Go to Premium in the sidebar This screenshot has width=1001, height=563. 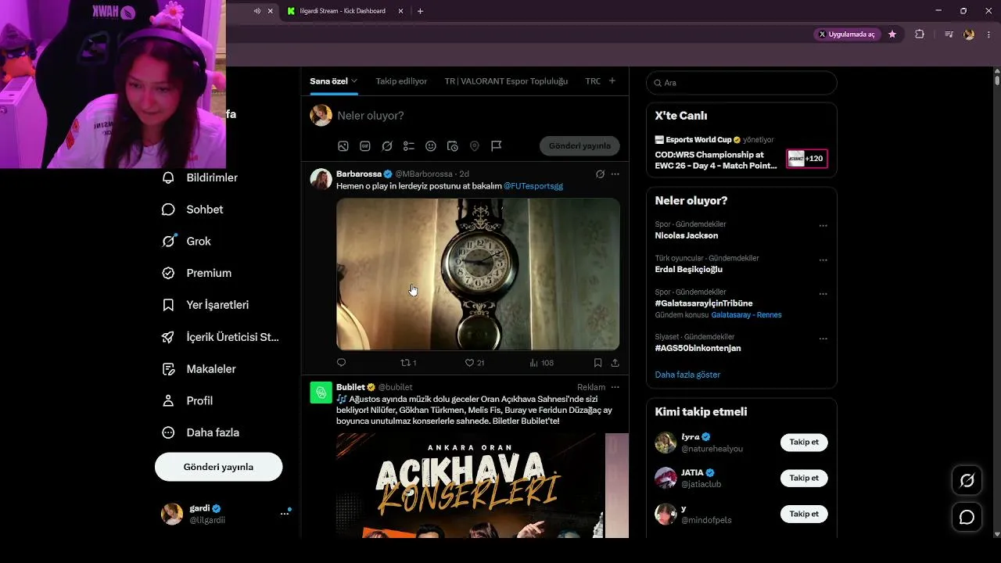[196, 273]
